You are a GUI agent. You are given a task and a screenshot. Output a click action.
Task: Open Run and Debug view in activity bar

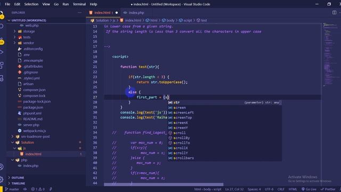pyautogui.click(x=2, y=52)
